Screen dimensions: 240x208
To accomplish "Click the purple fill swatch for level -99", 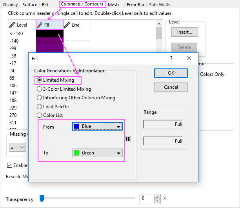I will click(50, 48).
